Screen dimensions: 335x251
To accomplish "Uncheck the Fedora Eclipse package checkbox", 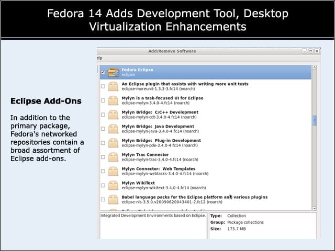I will coord(103,72).
